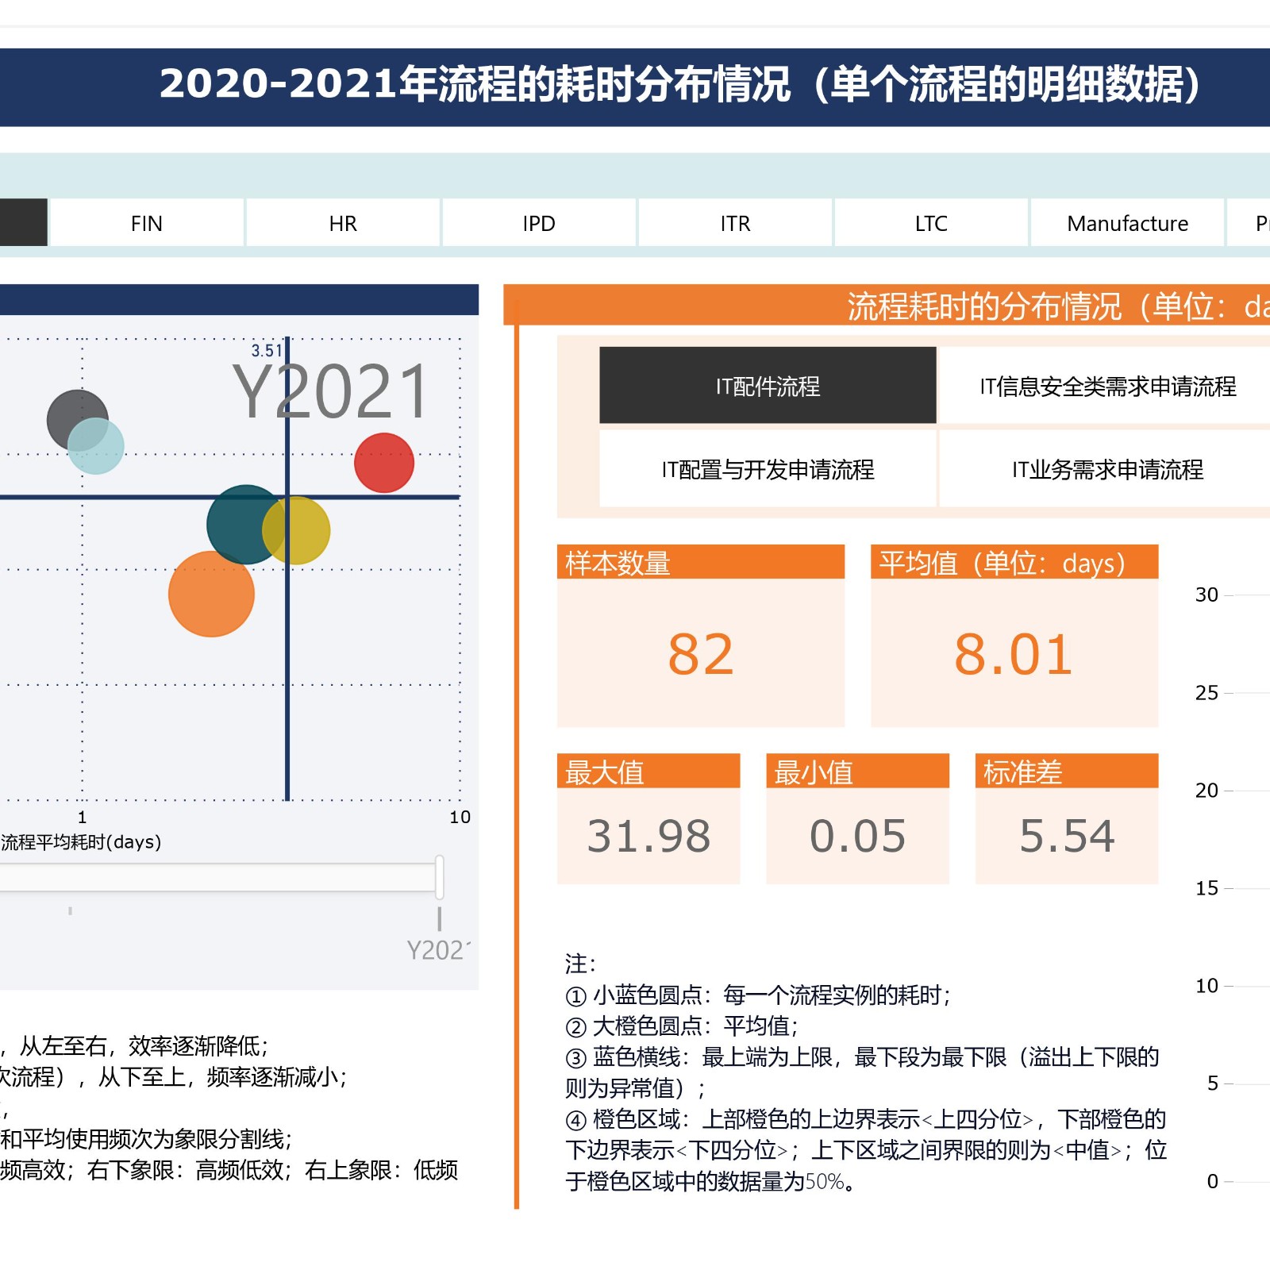
Task: Click the Y2021 timeline tick label
Action: (x=437, y=949)
